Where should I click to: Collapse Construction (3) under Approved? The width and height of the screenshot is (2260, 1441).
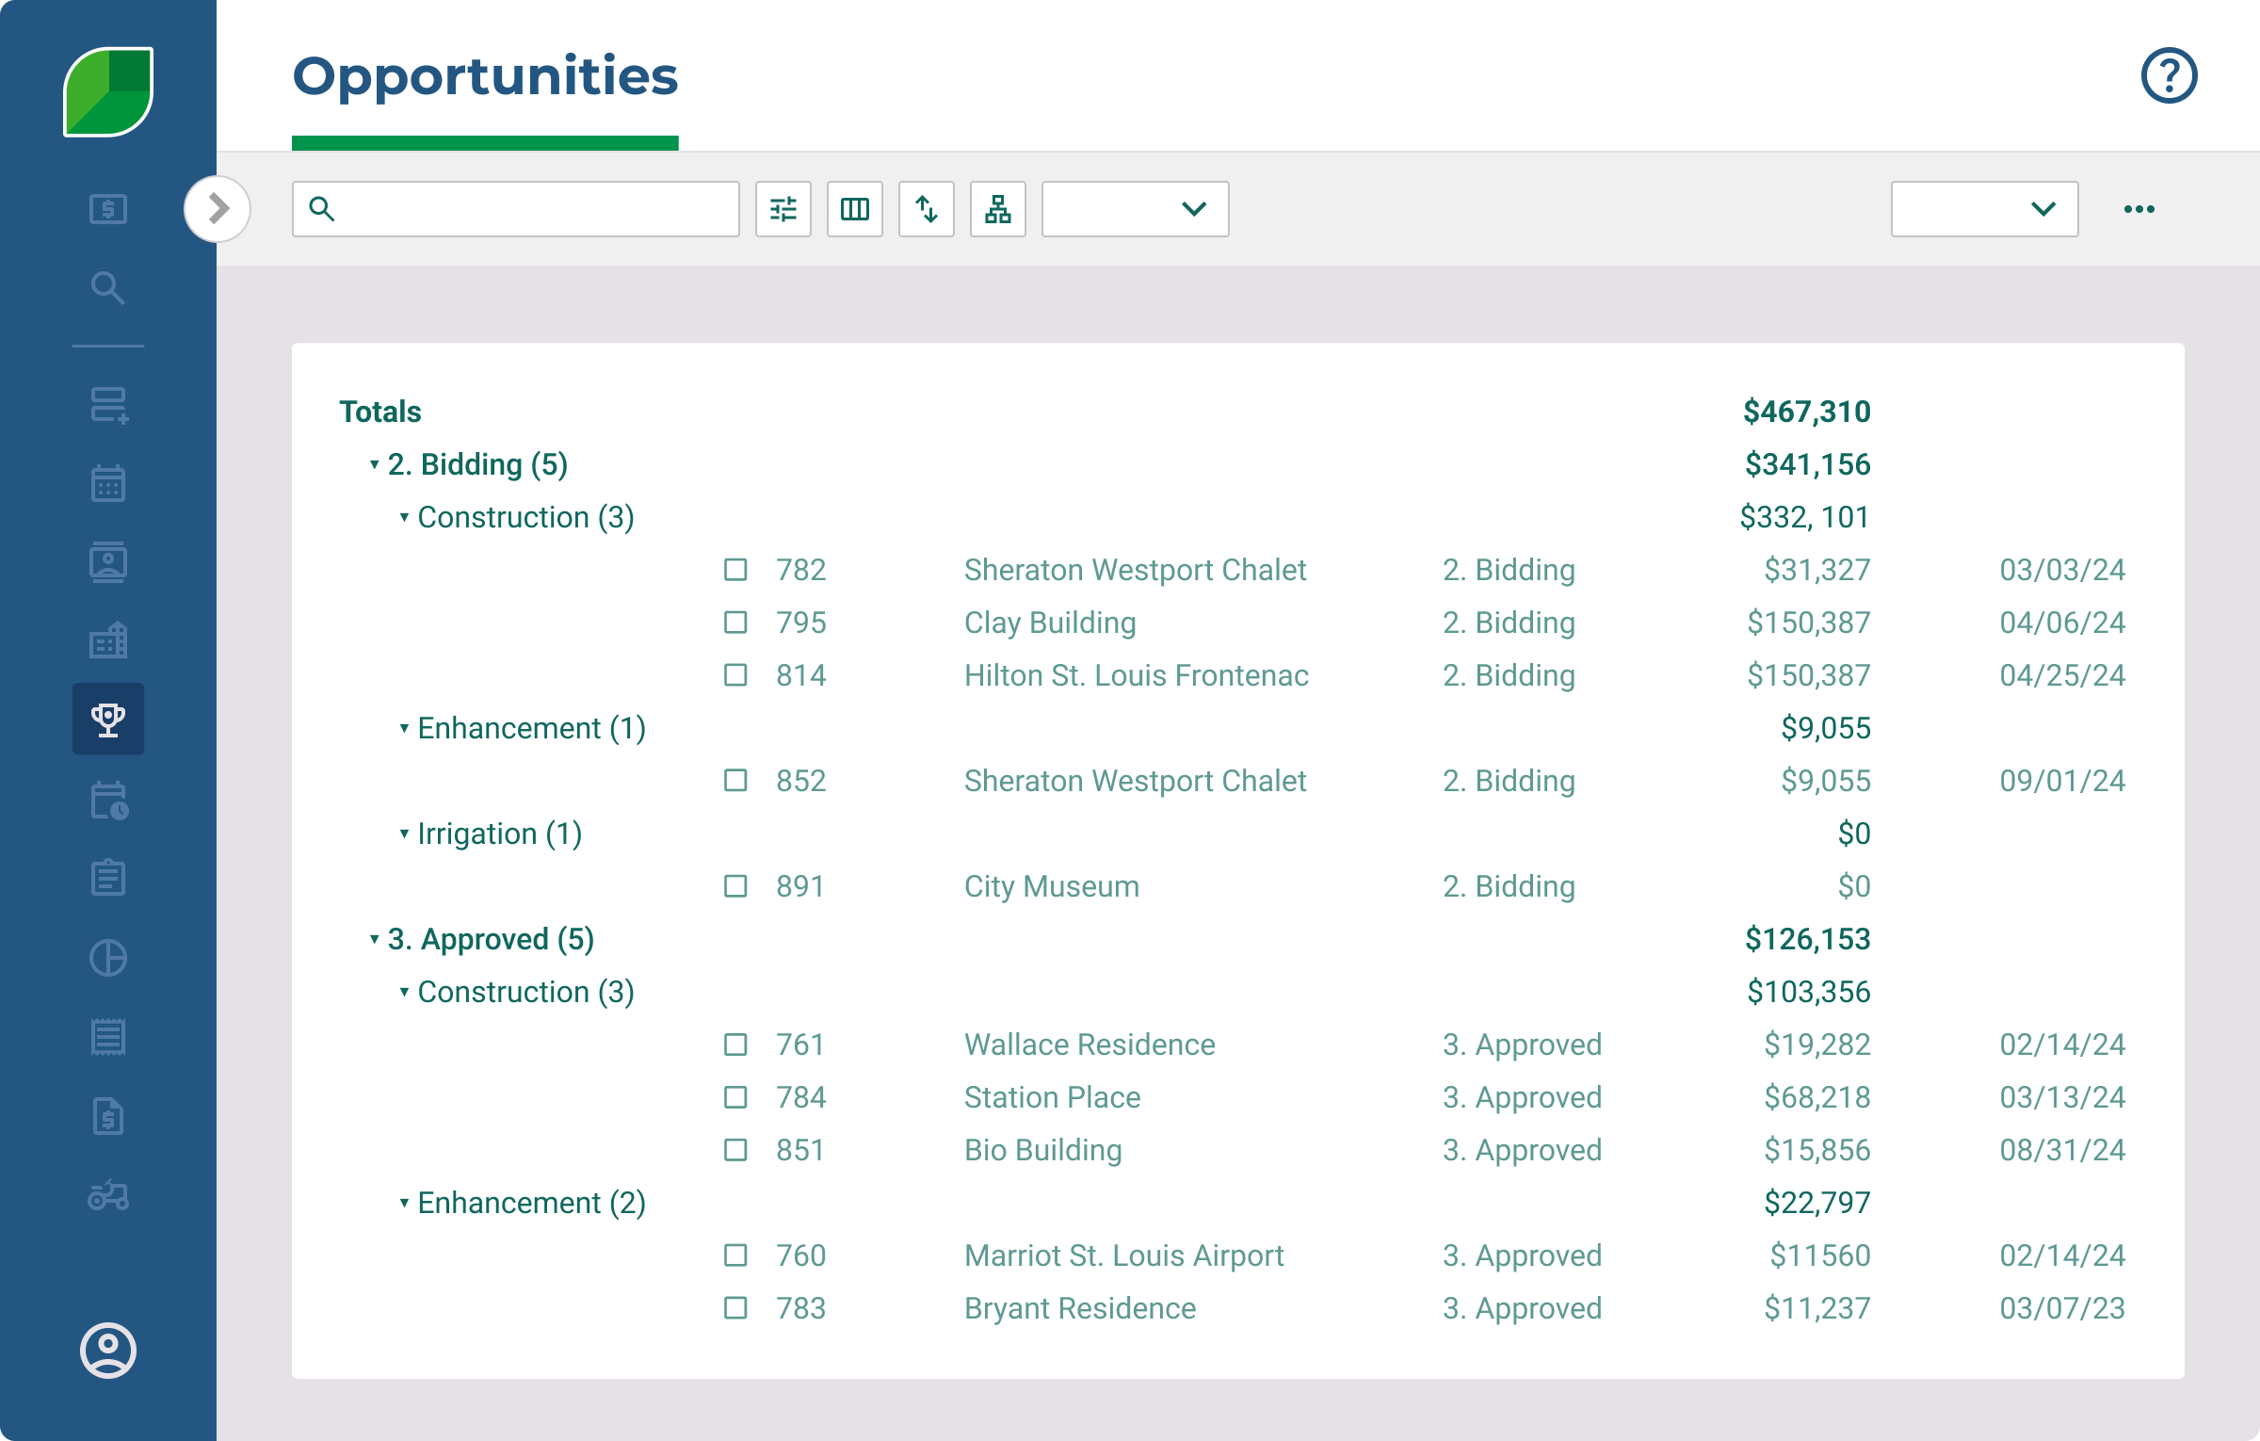point(404,992)
